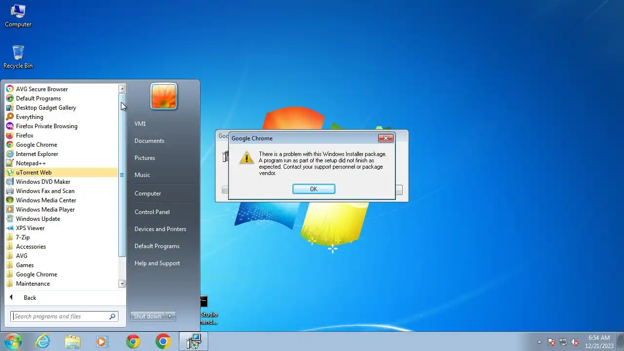Open the Action Center flag tray icon

point(551,342)
